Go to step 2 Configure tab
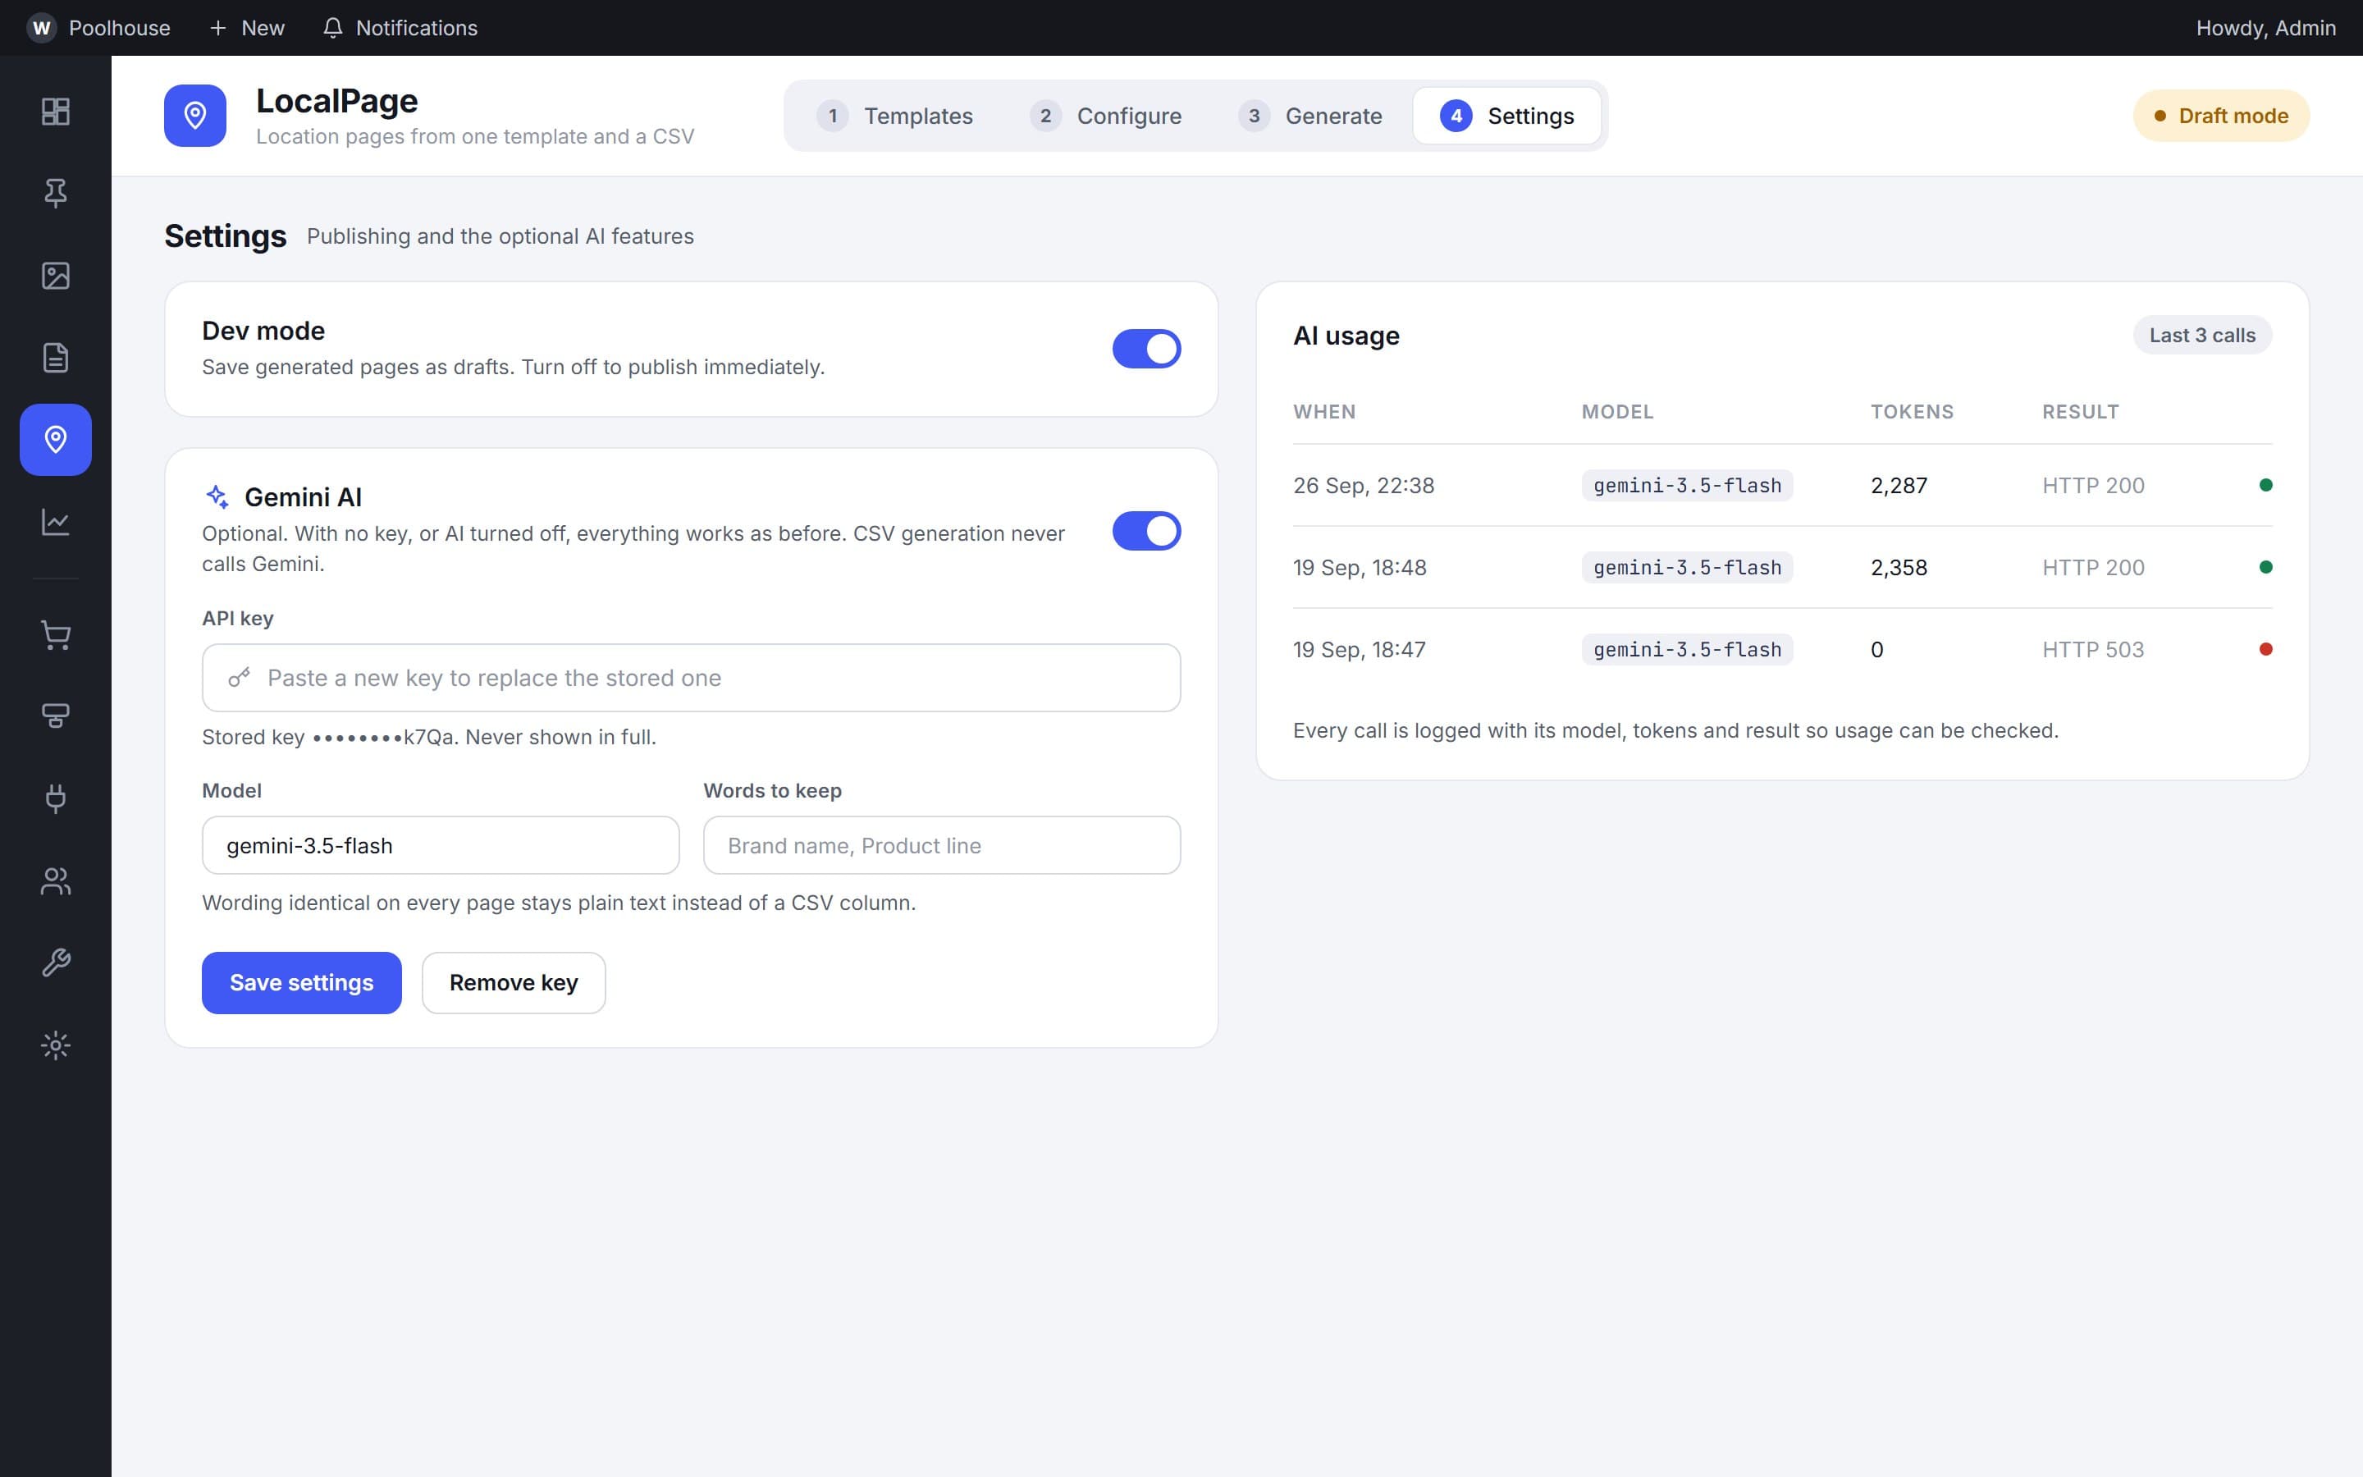Screen dimensions: 2363x1477 click(x=1105, y=115)
